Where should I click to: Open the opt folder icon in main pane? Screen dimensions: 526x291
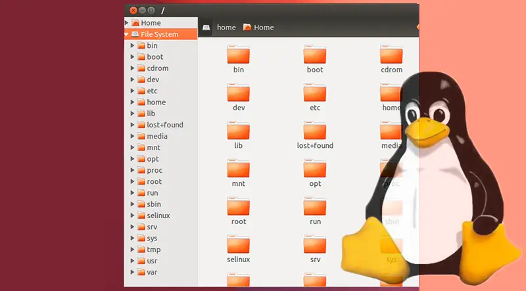click(x=315, y=168)
